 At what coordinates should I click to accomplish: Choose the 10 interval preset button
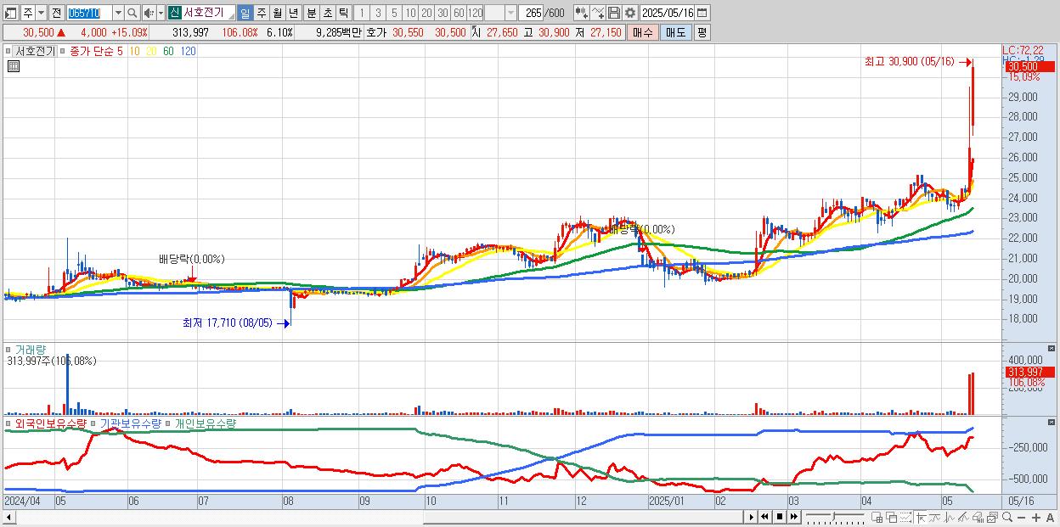click(410, 13)
